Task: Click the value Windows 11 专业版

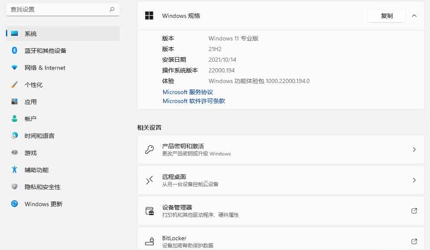Action: point(233,38)
